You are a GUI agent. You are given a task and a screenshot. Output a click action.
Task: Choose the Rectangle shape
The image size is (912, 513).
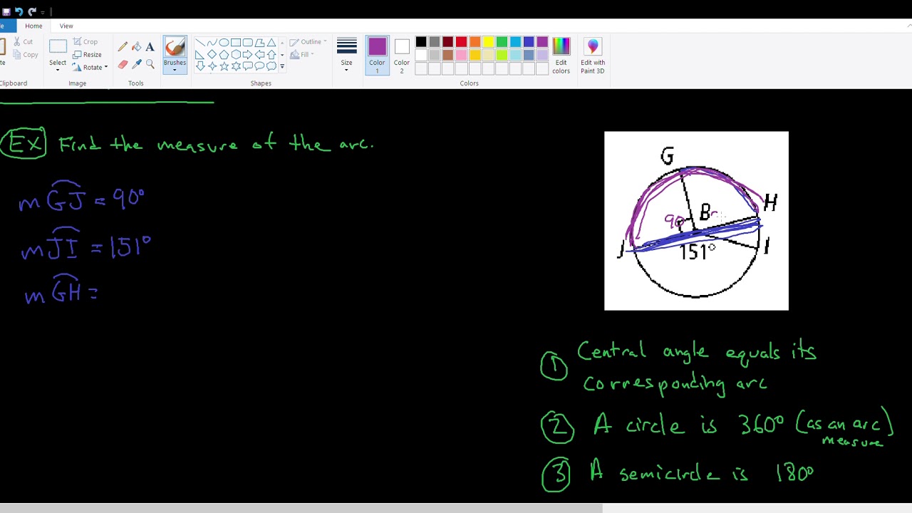[236, 43]
